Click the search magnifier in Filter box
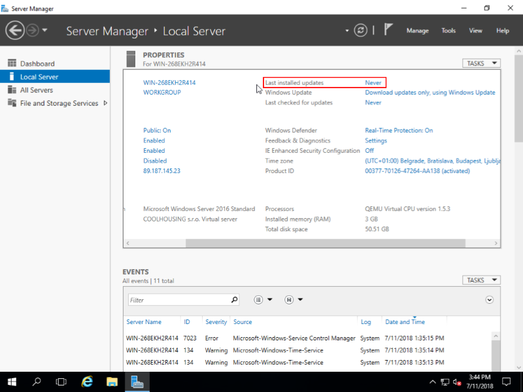The width and height of the screenshot is (523, 392). click(234, 300)
